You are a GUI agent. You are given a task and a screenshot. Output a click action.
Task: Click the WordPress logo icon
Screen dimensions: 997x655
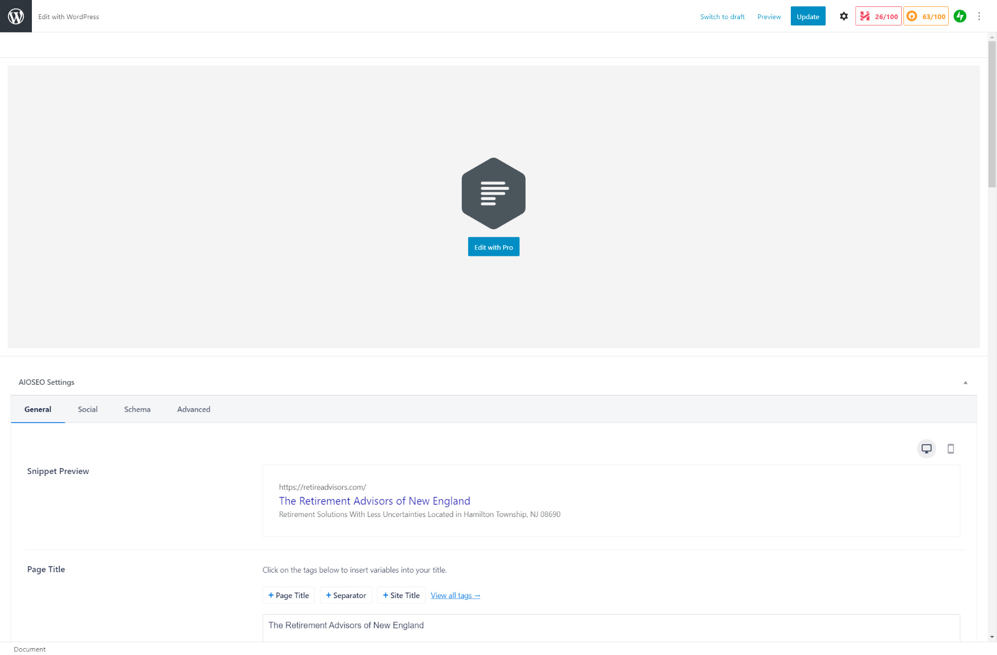16,16
